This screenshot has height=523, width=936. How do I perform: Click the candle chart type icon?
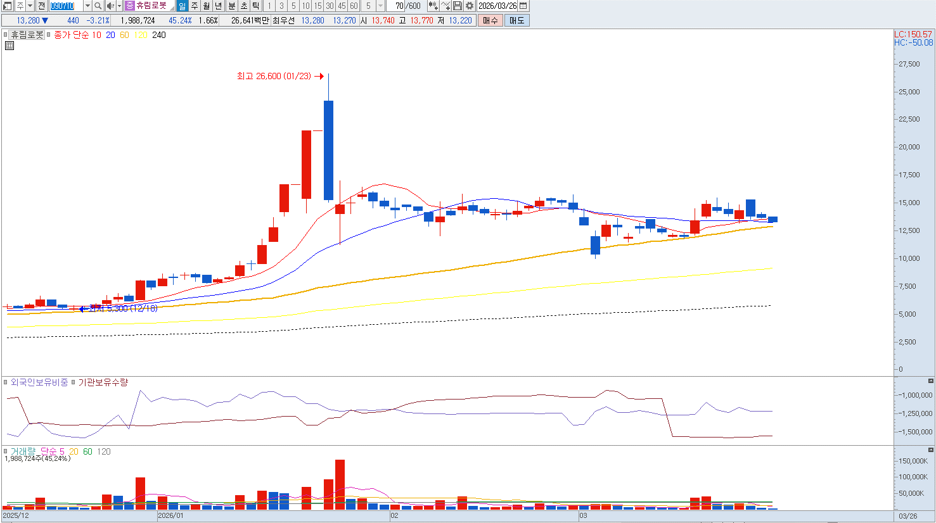(x=433, y=6)
